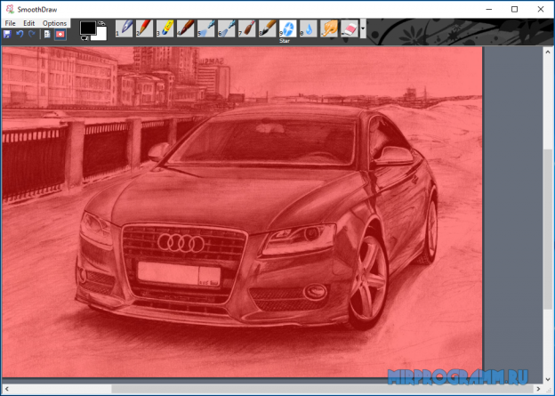The width and height of the screenshot is (555, 396).
Task: Click the page icon beside Redo
Action: click(47, 35)
